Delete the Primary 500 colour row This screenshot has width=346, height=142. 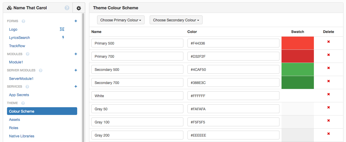click(328, 42)
